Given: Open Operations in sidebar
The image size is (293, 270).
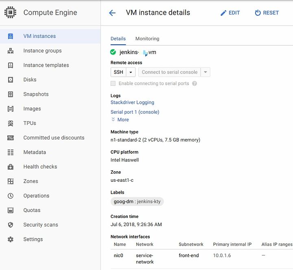Looking at the screenshot, I should (50, 196).
